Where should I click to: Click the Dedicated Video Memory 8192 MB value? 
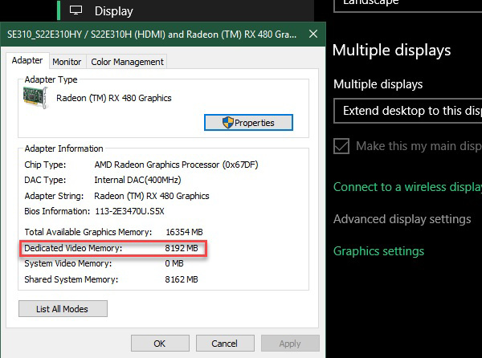(182, 248)
